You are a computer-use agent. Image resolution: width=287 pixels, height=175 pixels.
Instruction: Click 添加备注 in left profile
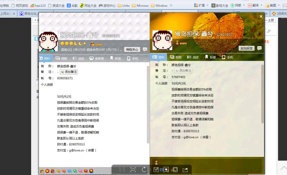pyautogui.click(x=69, y=72)
